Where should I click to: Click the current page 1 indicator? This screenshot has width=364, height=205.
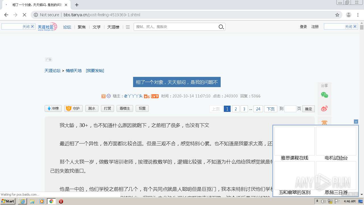[227, 109]
